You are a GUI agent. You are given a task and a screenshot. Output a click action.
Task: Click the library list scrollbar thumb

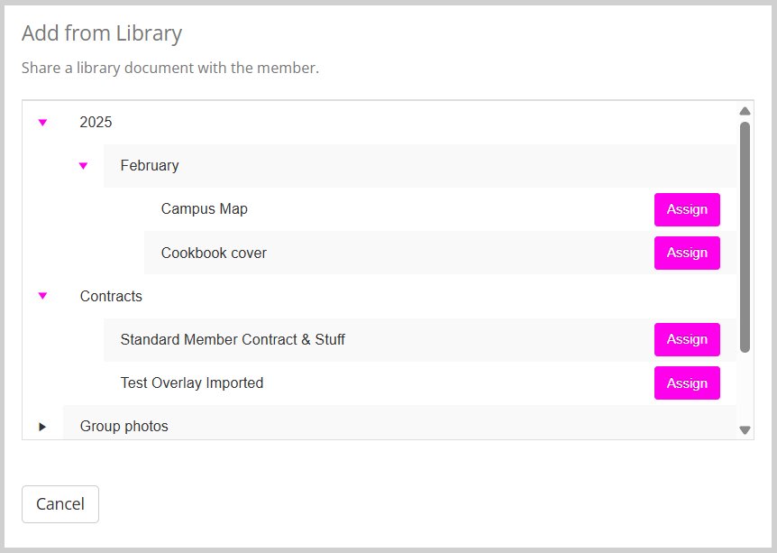[x=745, y=235]
